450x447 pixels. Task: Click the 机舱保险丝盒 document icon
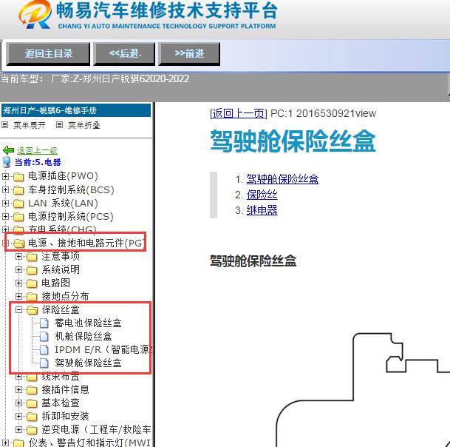tap(44, 336)
